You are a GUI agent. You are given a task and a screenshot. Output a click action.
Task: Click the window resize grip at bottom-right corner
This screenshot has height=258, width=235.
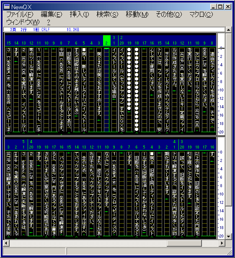pos(230,253)
